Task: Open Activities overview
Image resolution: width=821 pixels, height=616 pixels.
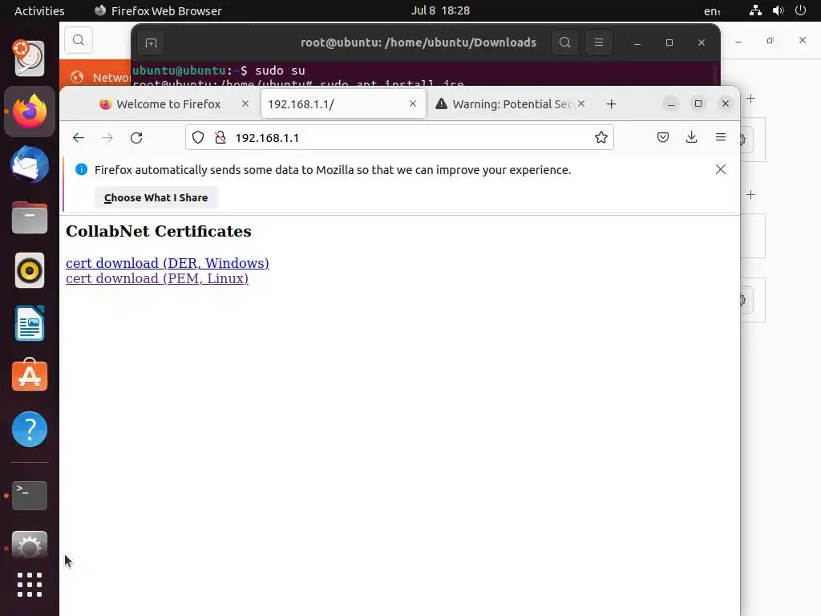Action: coord(39,10)
